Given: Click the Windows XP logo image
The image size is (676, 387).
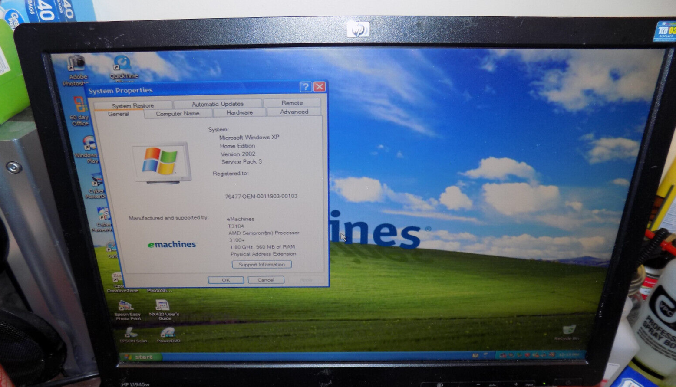Looking at the screenshot, I should (162, 162).
